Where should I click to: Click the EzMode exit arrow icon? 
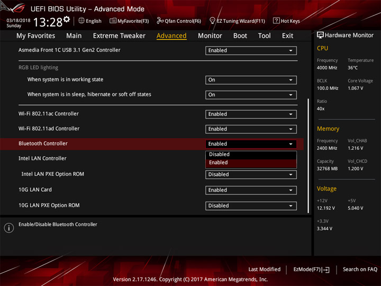pos(326,270)
